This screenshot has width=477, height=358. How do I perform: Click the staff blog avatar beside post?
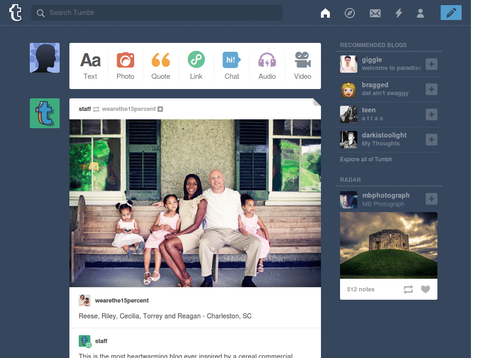(45, 113)
